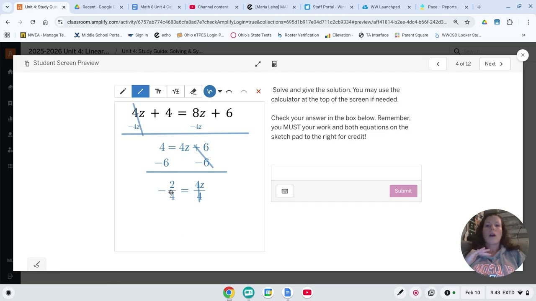The image size is (536, 301).
Task: Open the system tray clock
Action: pyautogui.click(x=510, y=293)
